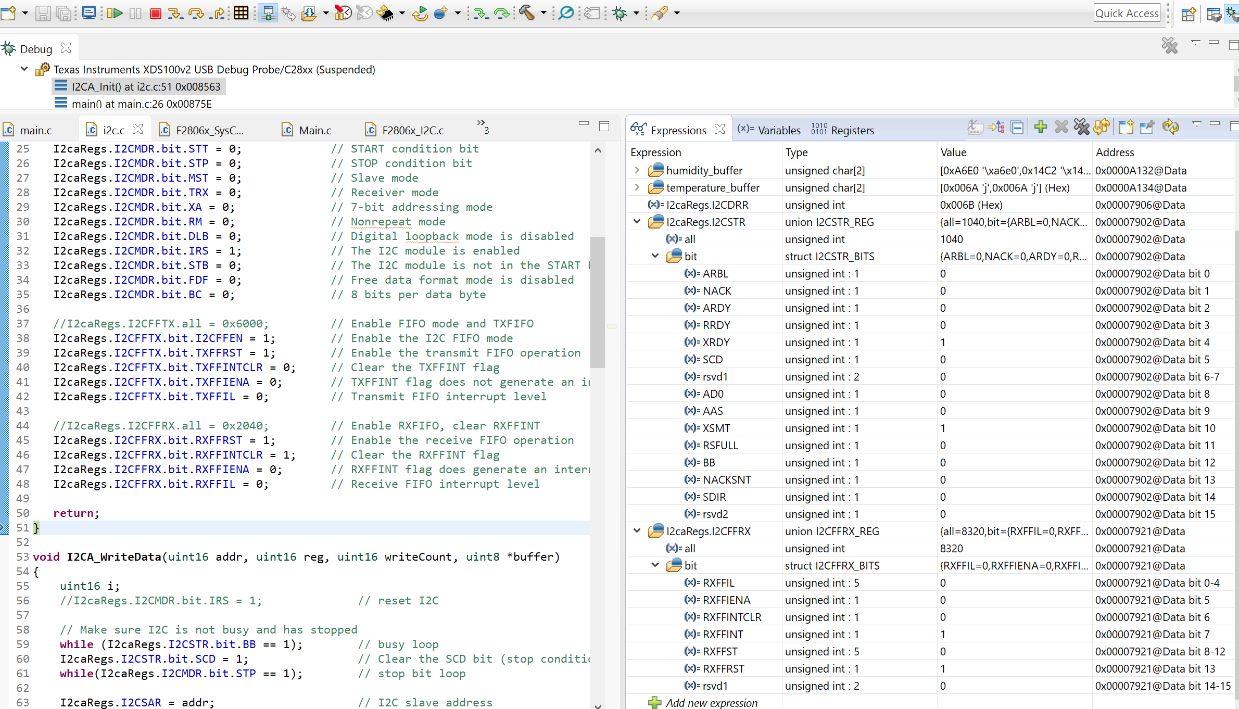Click the Step Into icon
Screen dimensions: 1239x709
click(x=175, y=13)
